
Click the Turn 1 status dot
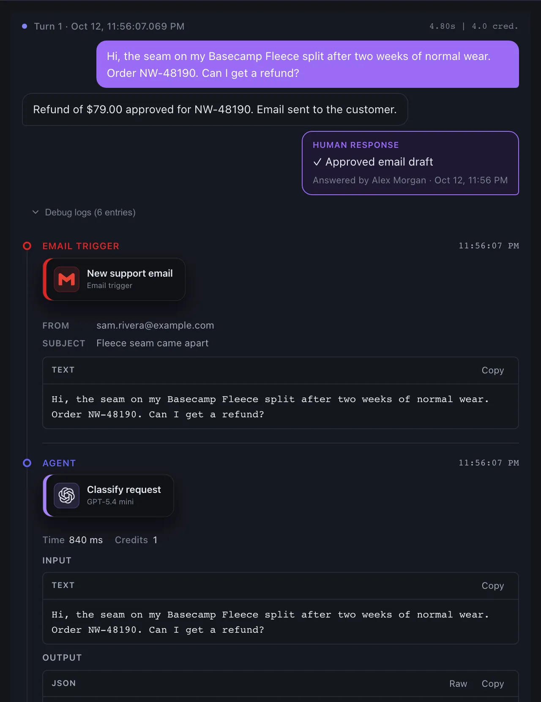pos(25,26)
